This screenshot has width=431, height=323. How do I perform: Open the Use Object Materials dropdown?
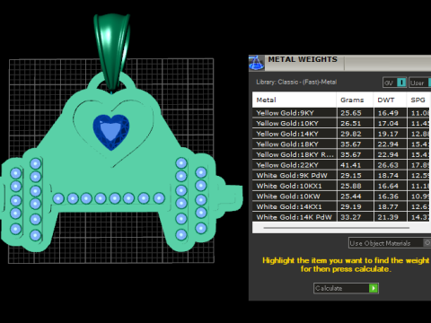click(x=386, y=243)
